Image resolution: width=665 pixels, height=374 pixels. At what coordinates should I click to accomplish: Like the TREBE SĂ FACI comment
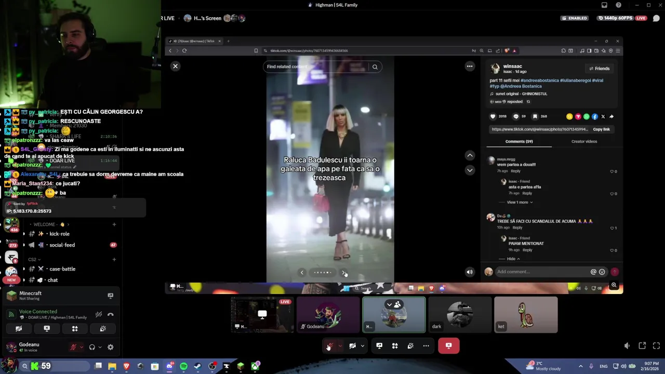(612, 228)
